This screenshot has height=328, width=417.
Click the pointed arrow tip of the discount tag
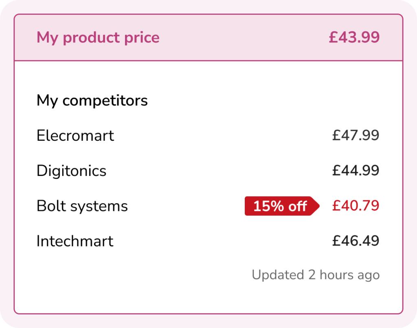pyautogui.click(x=317, y=206)
